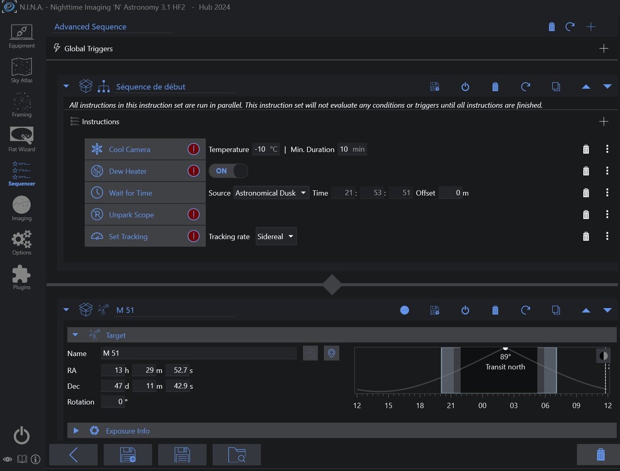Select the Sequencer tab

coord(22,174)
